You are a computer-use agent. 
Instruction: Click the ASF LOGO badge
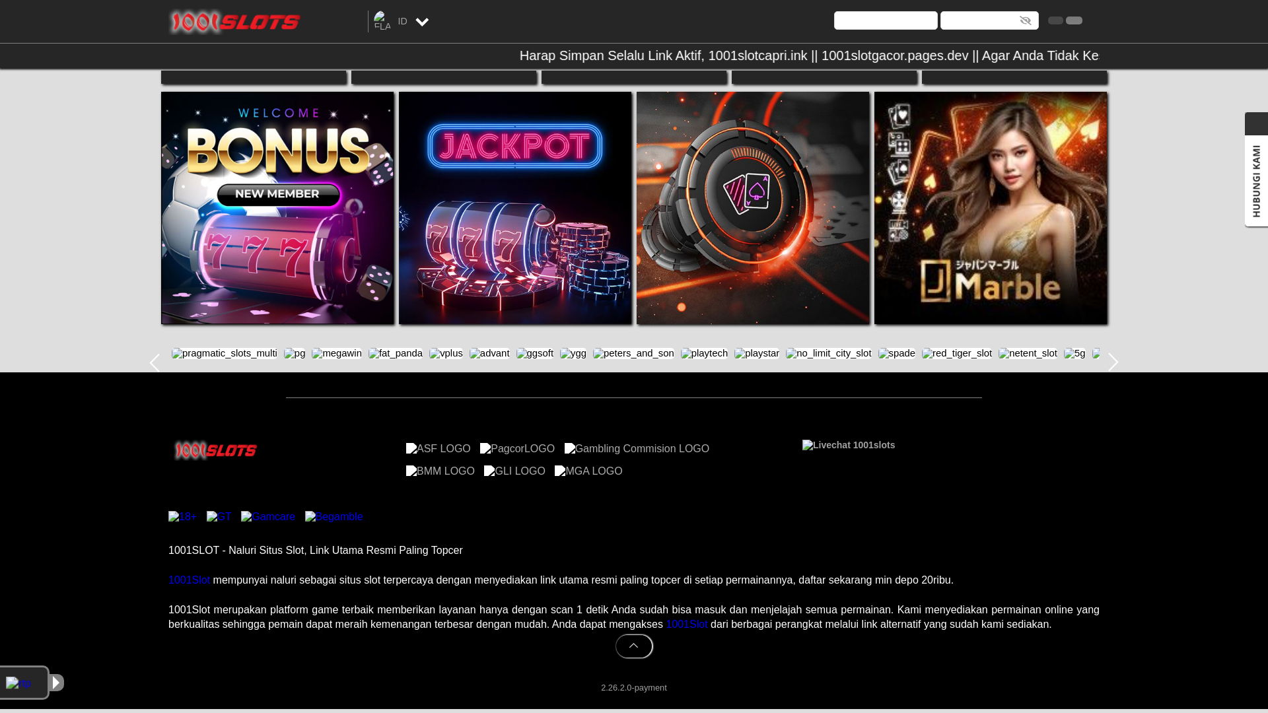coord(439,448)
